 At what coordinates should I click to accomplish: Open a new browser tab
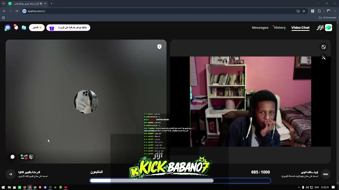51,4
